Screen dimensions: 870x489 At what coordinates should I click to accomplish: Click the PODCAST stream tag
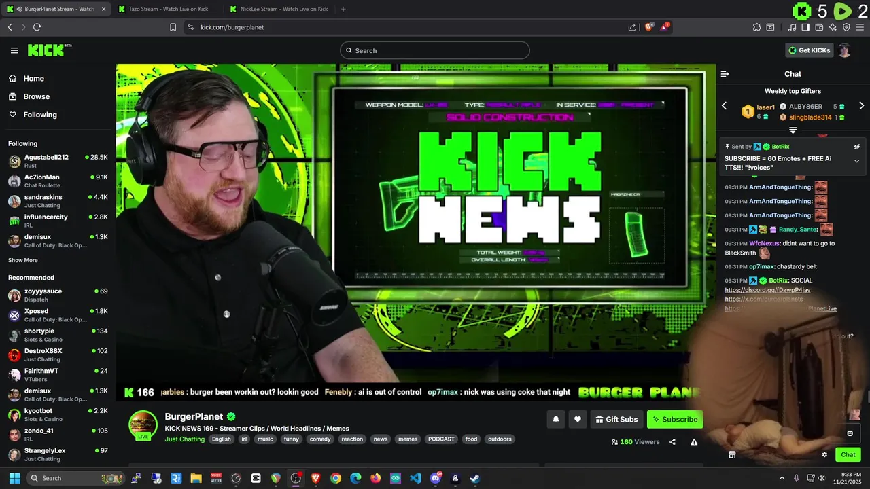441,439
